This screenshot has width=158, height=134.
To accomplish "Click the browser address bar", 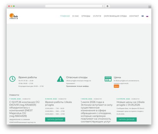I will point(75,6).
